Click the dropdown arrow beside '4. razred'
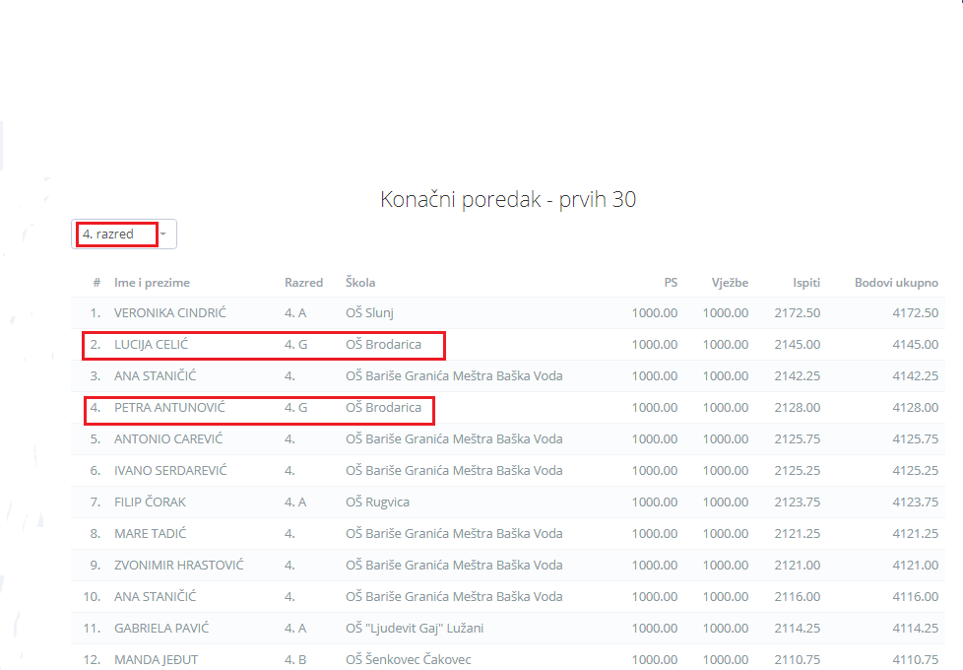The height and width of the screenshot is (670, 963). pyautogui.click(x=163, y=234)
